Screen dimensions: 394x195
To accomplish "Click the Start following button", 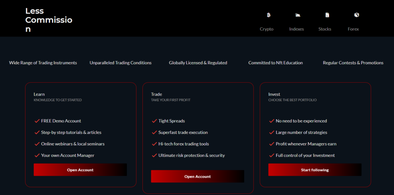I will pos(315,170).
